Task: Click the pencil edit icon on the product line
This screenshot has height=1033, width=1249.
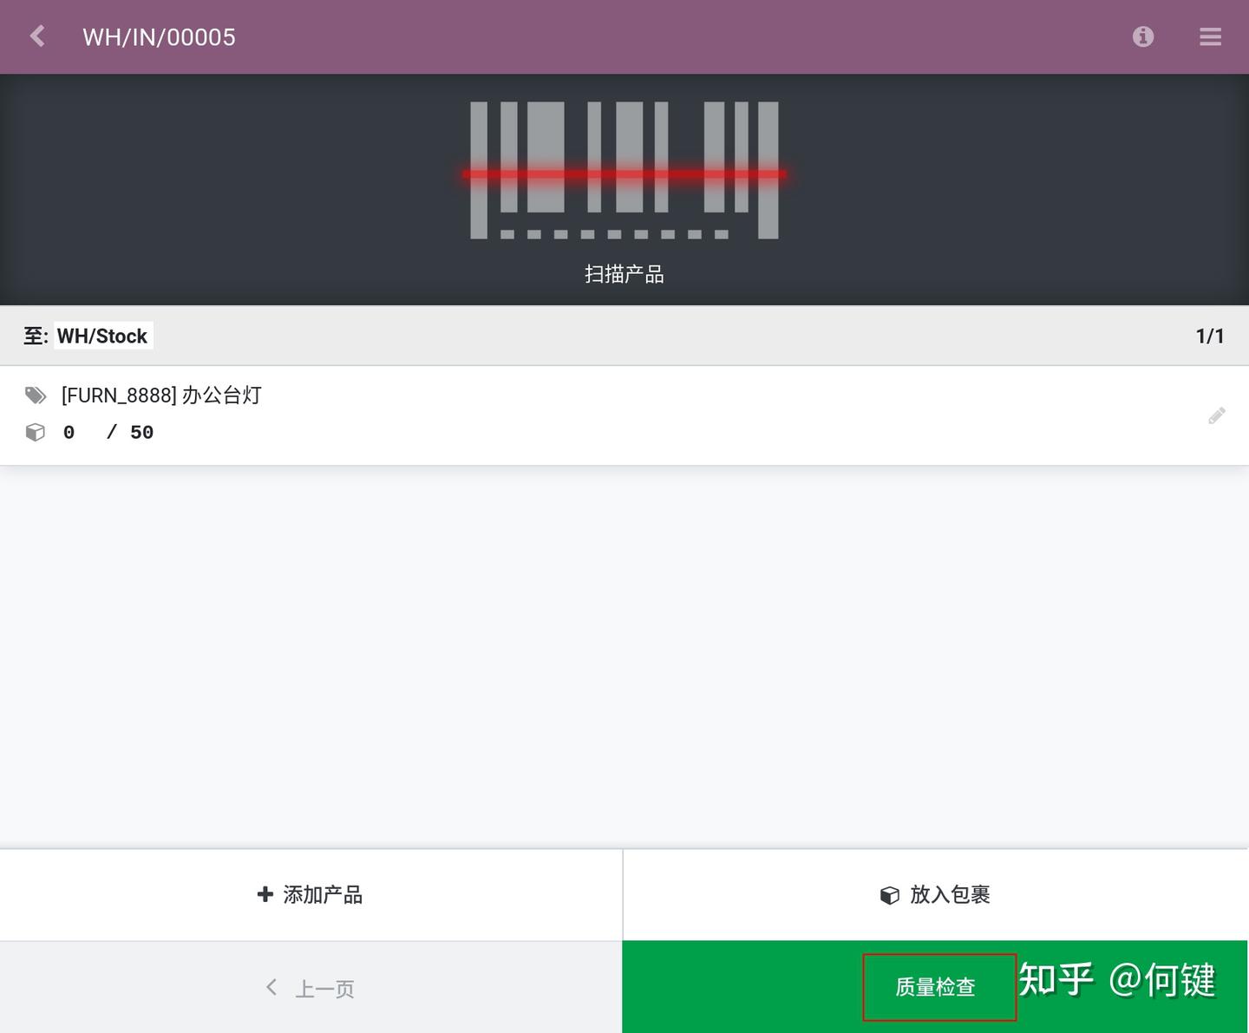Action: (1217, 415)
